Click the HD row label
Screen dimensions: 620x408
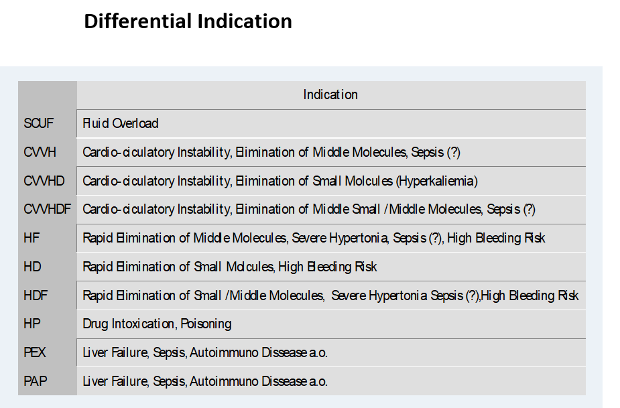(x=32, y=267)
